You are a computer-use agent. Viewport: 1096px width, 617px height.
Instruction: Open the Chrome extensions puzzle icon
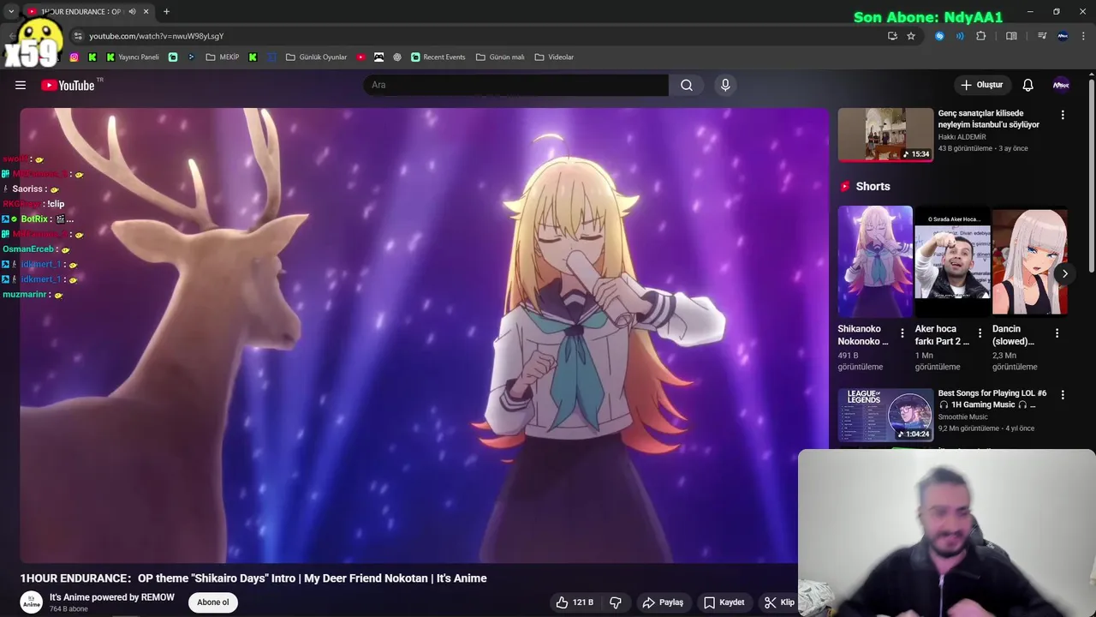click(981, 36)
